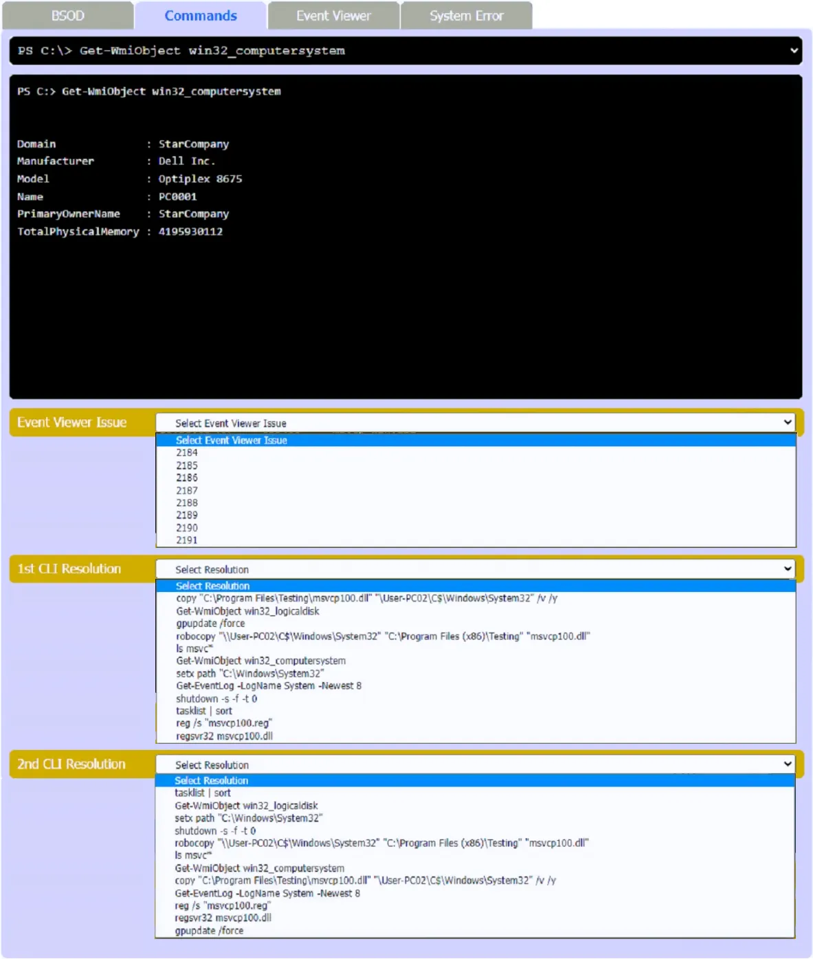Choose reg /s msvcp100.reg in 1st CLI list
813x959 pixels.
click(476, 724)
